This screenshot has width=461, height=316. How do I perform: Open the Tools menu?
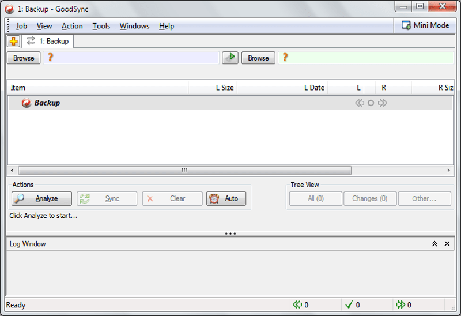click(x=101, y=26)
